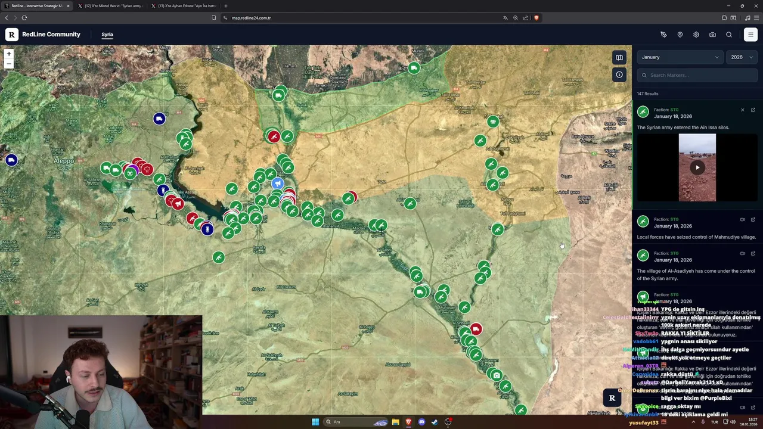Open the Month dropdown showing January
The height and width of the screenshot is (429, 763).
pyautogui.click(x=680, y=57)
